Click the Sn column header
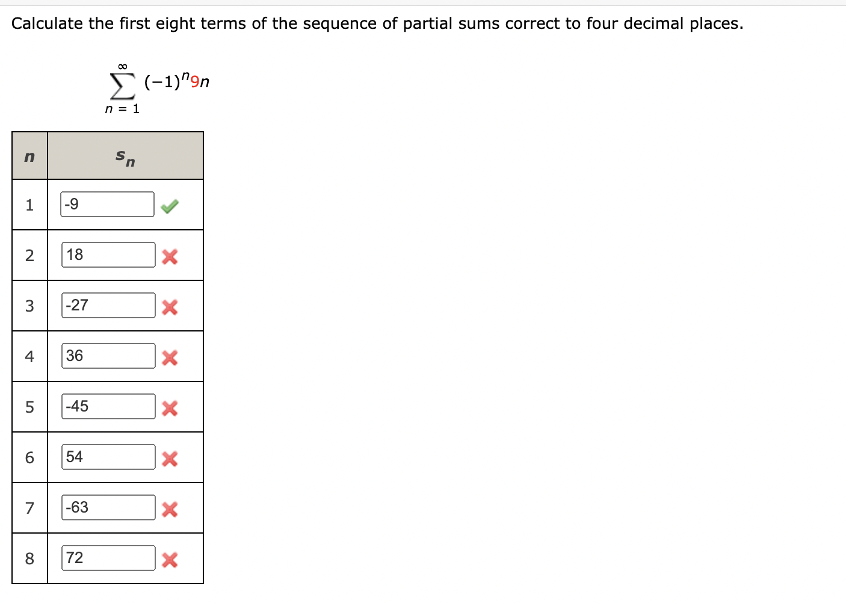The height and width of the screenshot is (604, 846). click(124, 156)
